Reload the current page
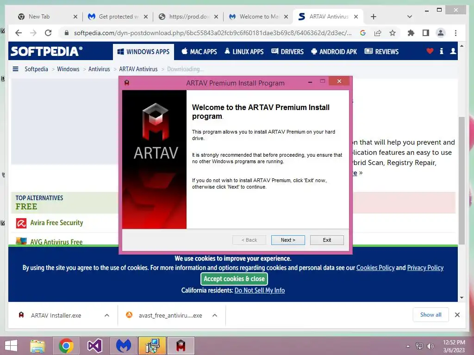 48,33
